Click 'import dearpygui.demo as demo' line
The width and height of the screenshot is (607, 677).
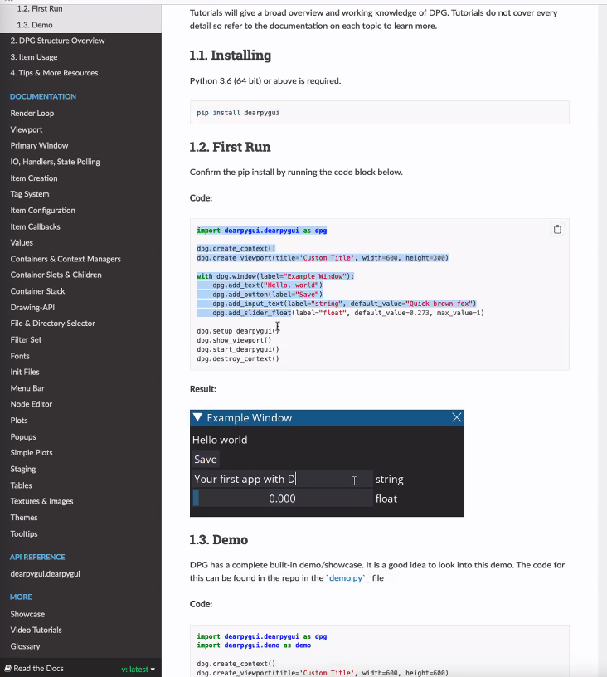254,645
